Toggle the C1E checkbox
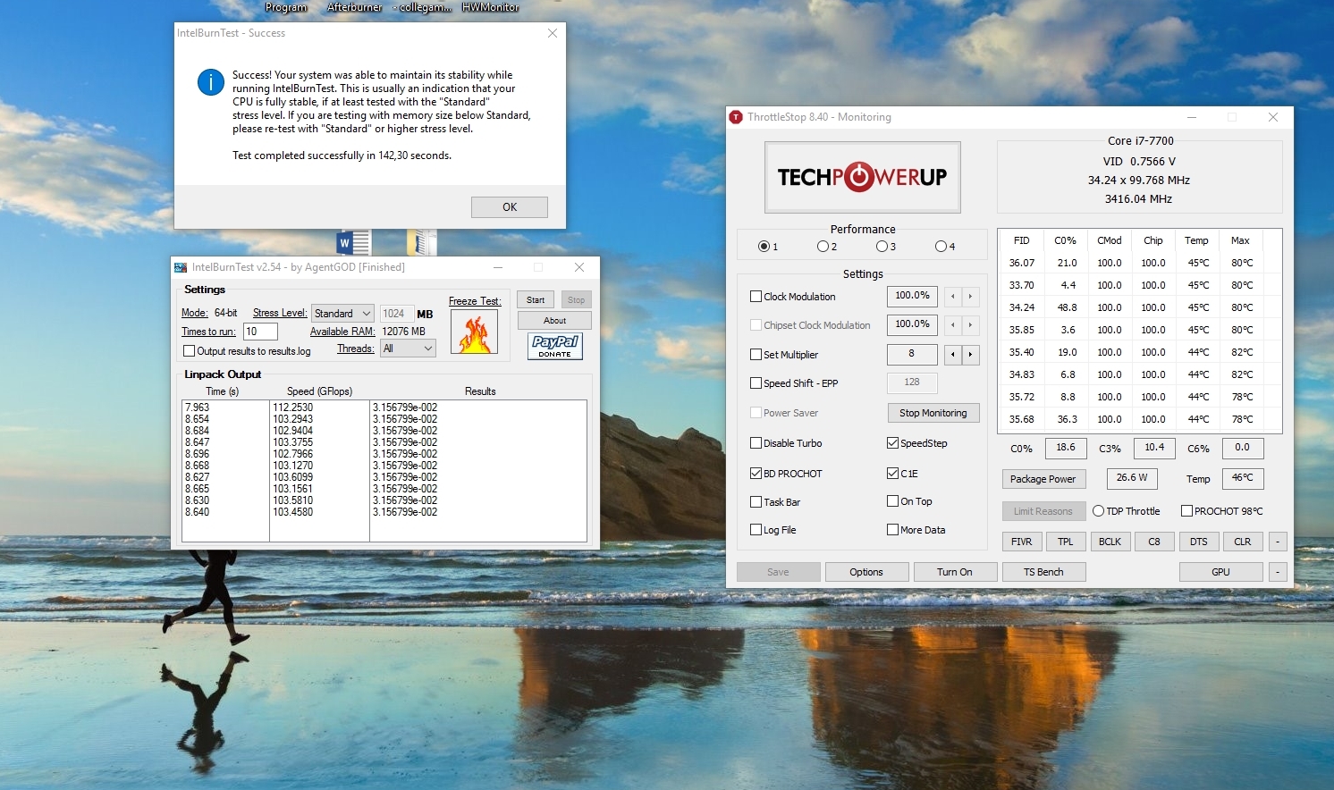 pyautogui.click(x=893, y=474)
